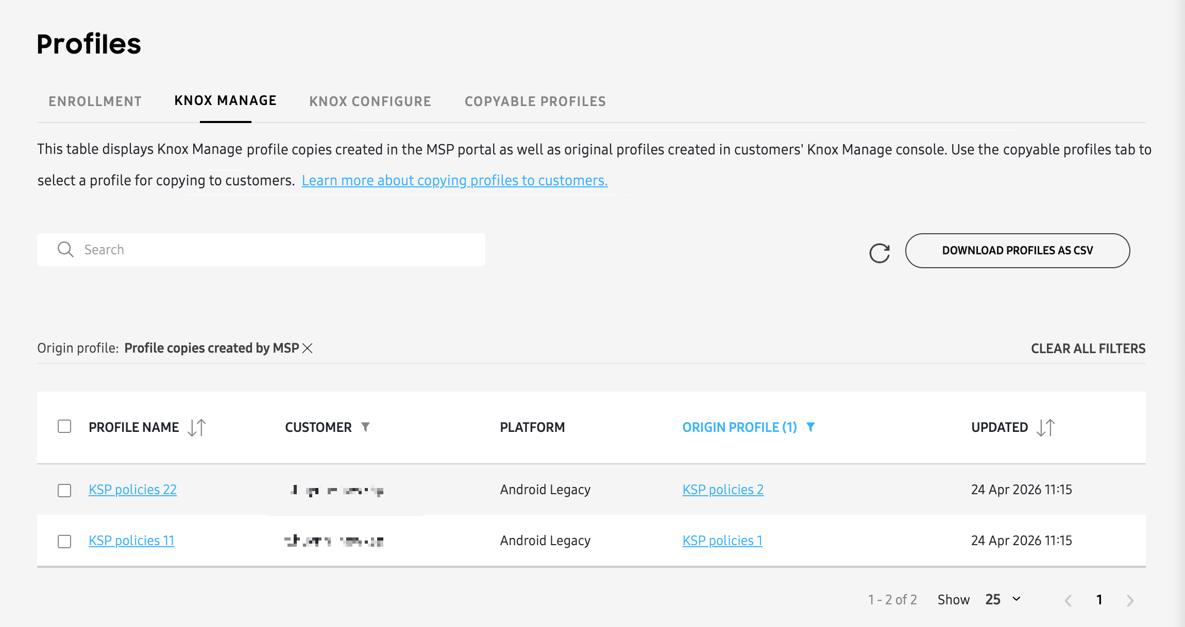Check the KSP policies 11 row checkbox

point(64,542)
